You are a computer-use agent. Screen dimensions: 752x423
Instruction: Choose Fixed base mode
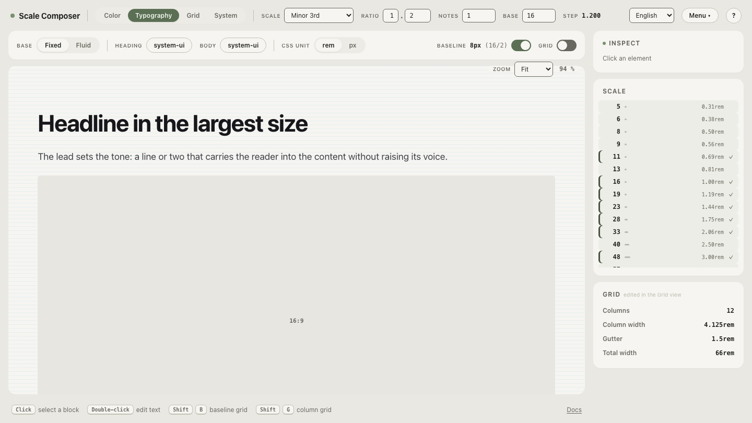[53, 45]
